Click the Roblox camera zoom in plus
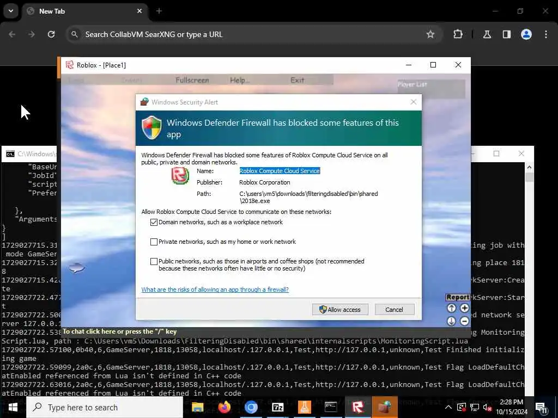This screenshot has height=418, width=558. point(464,308)
